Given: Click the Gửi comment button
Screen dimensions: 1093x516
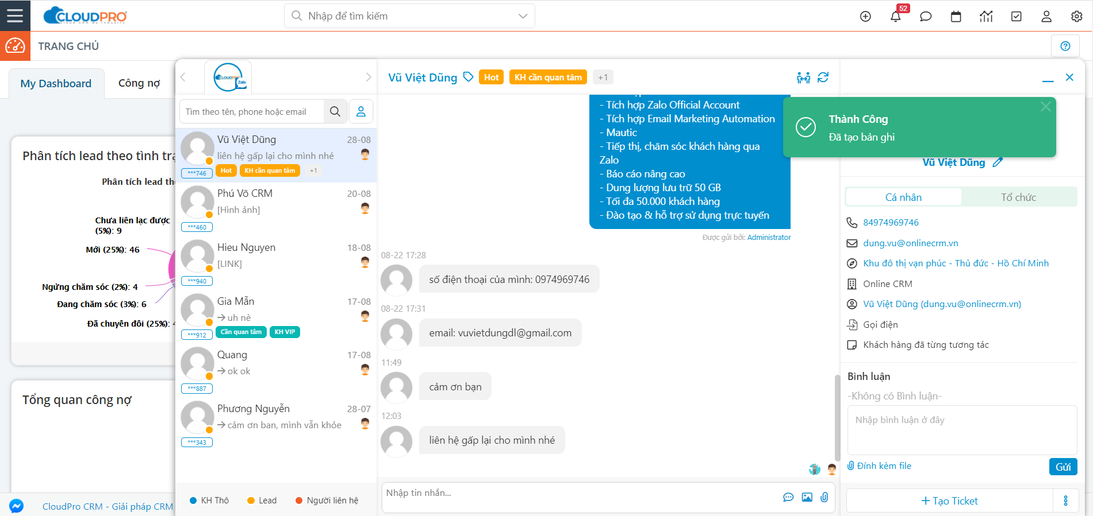Looking at the screenshot, I should pos(1063,467).
